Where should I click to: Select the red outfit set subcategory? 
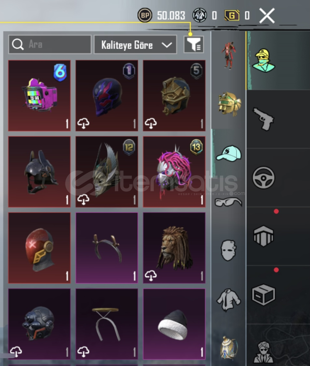229,56
